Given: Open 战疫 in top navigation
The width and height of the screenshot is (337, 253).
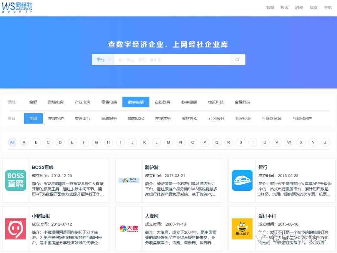Looking at the screenshot, I should coord(313,7).
